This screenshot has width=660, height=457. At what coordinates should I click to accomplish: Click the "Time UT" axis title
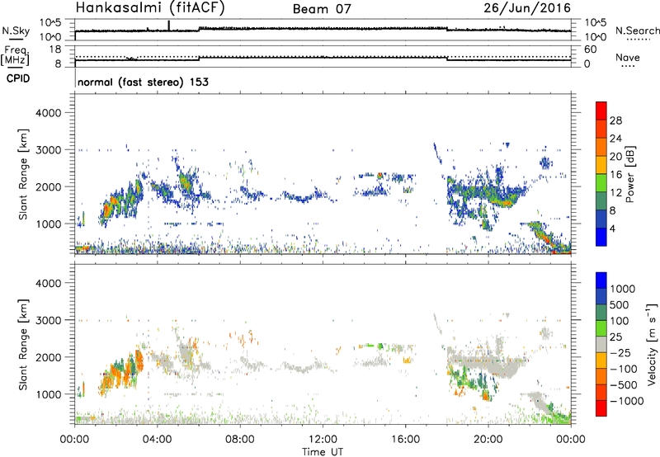tap(323, 452)
